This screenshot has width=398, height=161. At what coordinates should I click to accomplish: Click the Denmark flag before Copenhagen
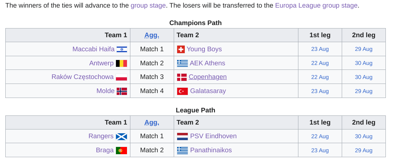[x=182, y=77]
